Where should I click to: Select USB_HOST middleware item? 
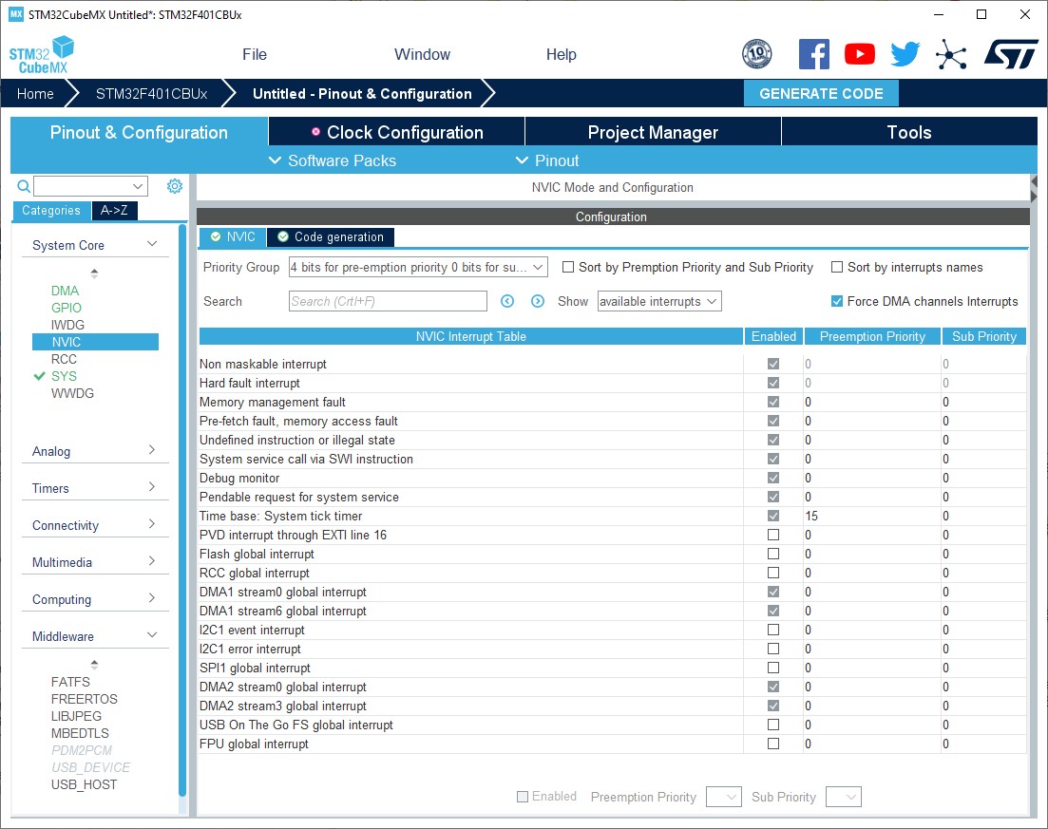pyautogui.click(x=85, y=785)
